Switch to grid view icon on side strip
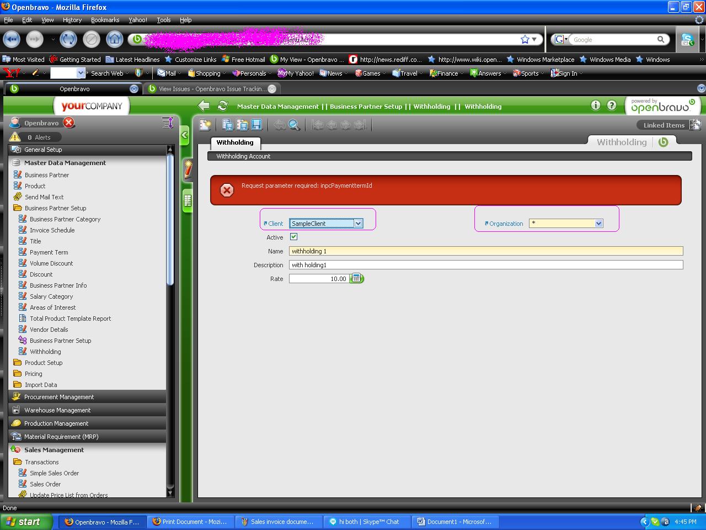Screen dimensions: 706x530 pos(188,201)
